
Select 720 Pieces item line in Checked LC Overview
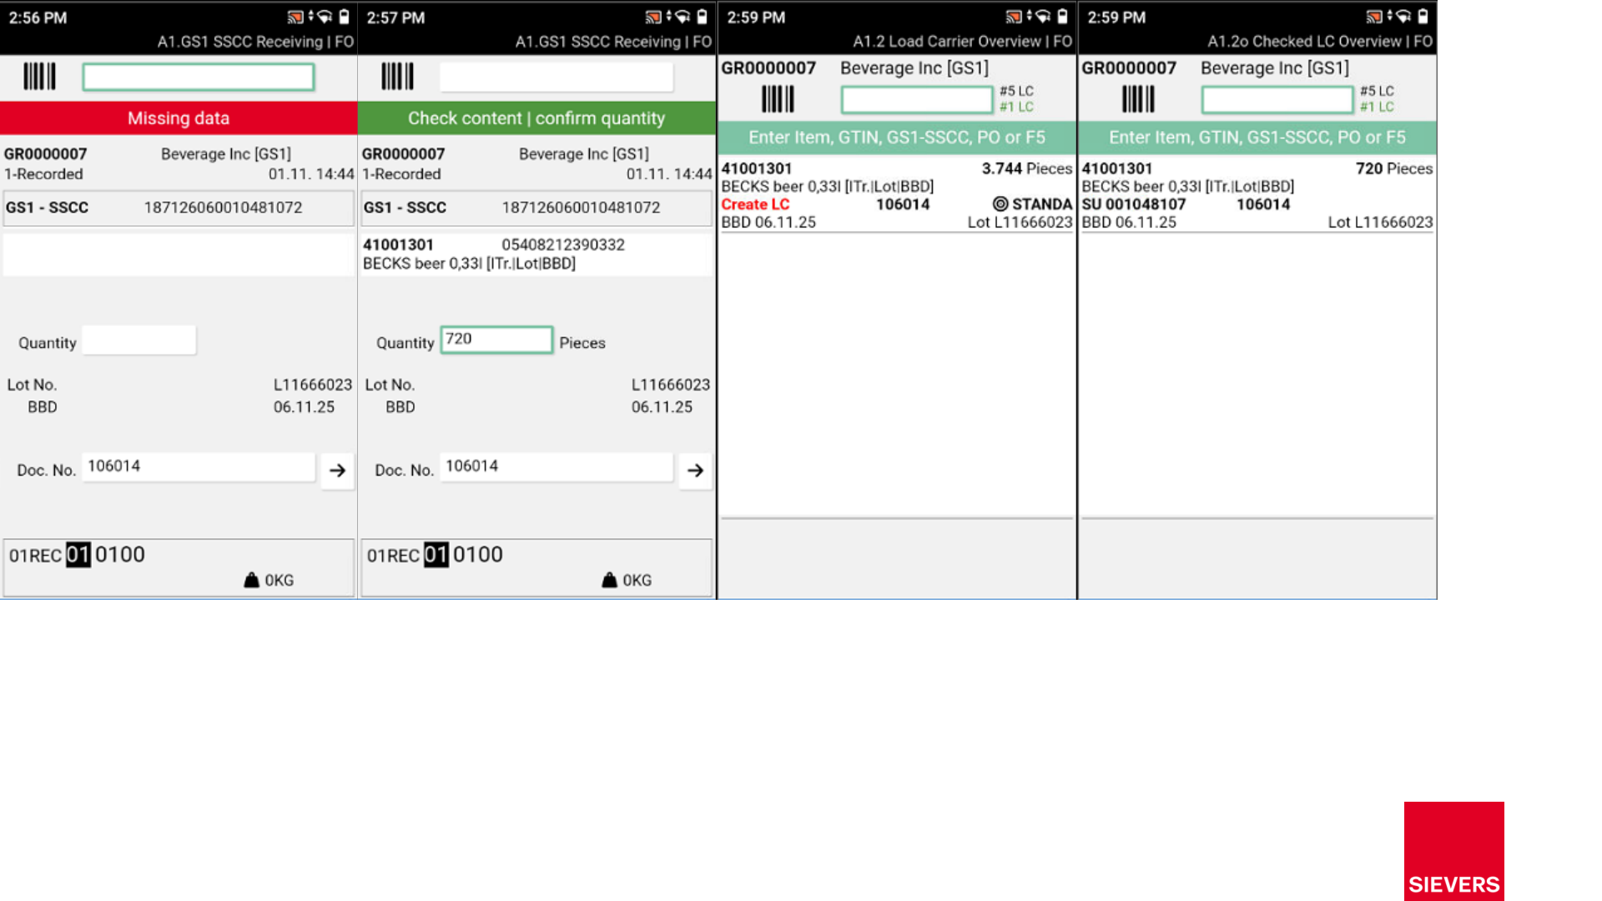1257,195
